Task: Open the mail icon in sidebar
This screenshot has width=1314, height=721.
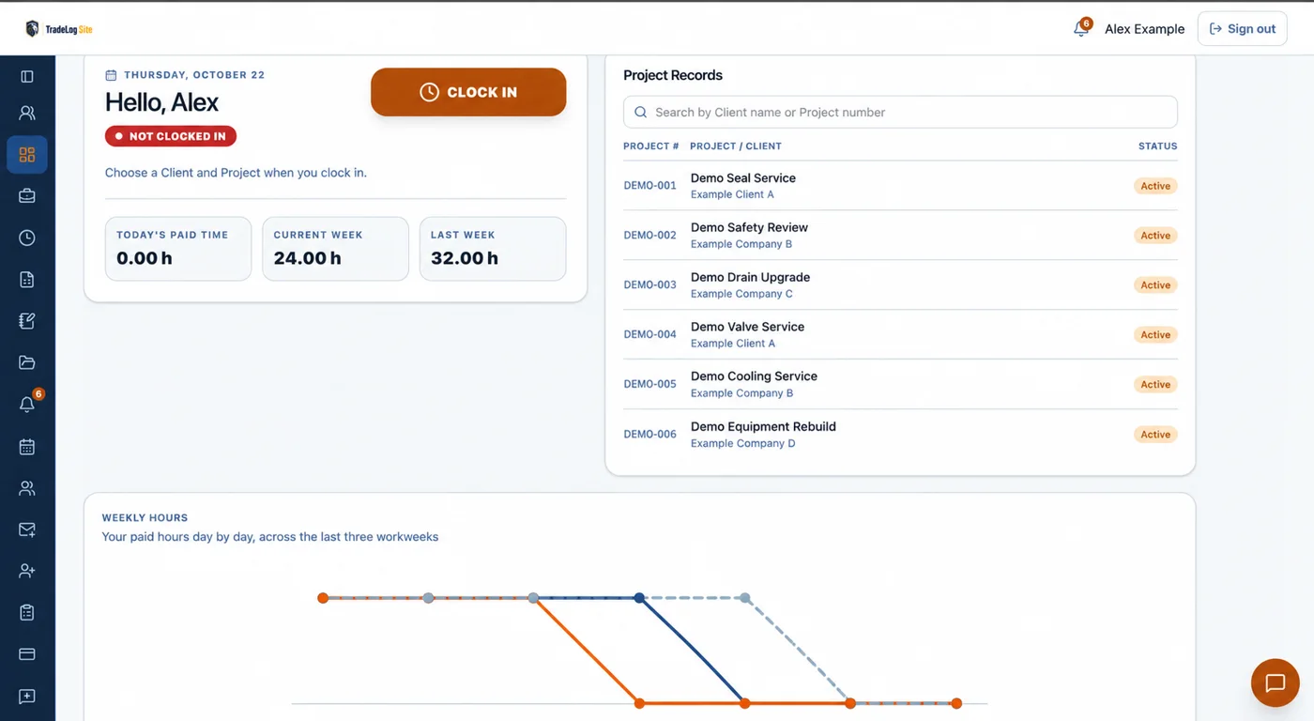Action: (x=27, y=529)
